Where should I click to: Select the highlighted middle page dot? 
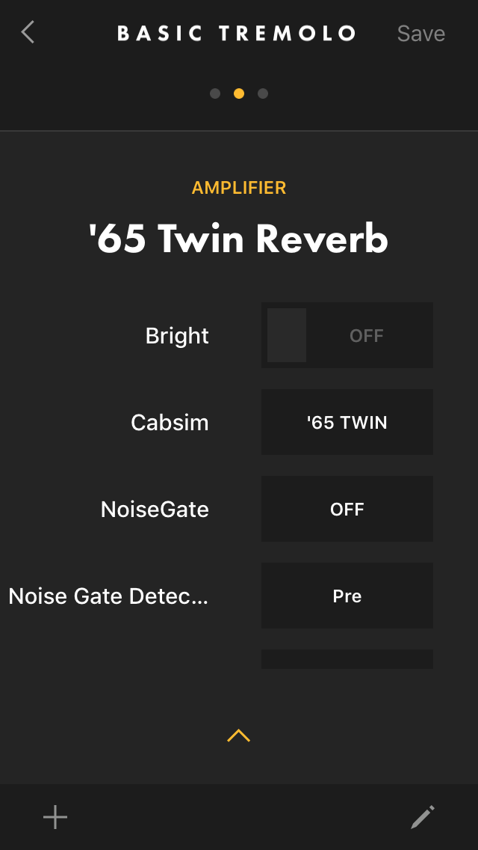coord(239,93)
